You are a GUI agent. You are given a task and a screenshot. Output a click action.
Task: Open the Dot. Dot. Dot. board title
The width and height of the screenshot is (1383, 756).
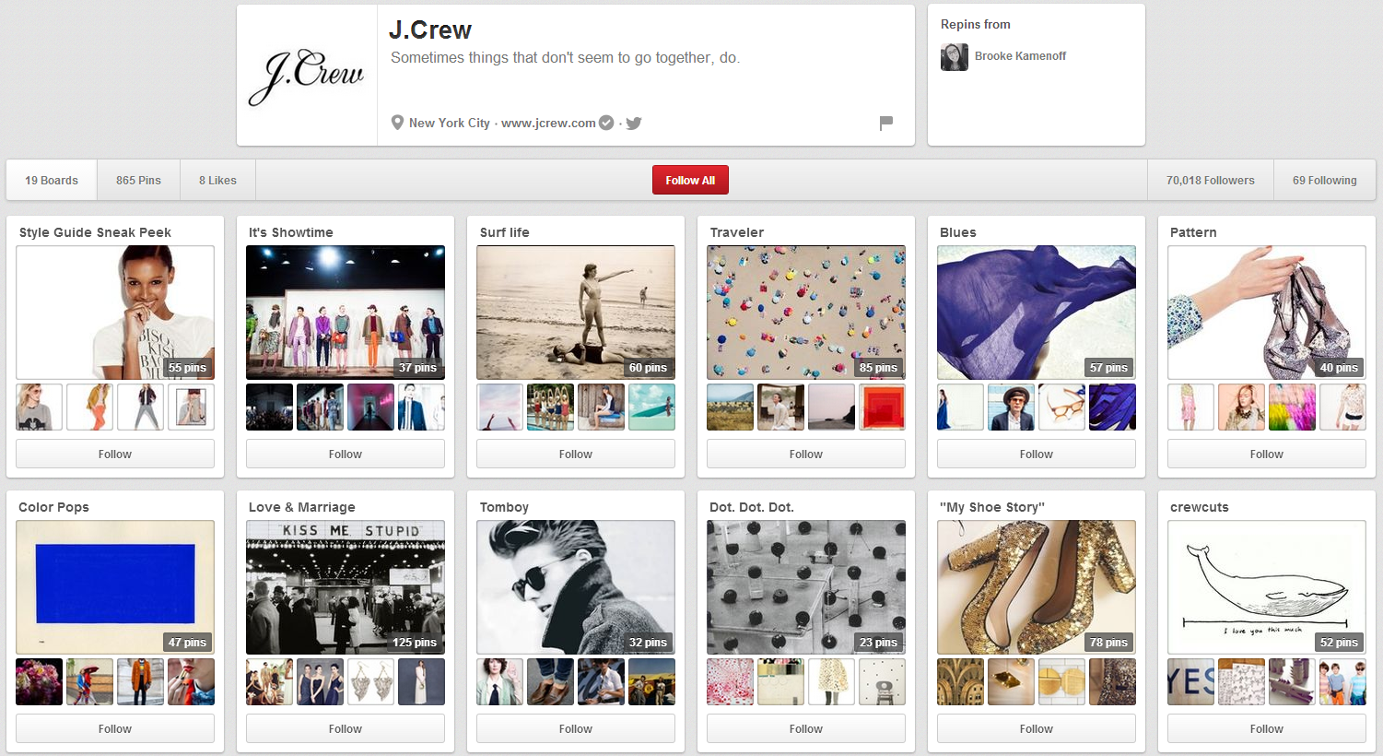[752, 507]
